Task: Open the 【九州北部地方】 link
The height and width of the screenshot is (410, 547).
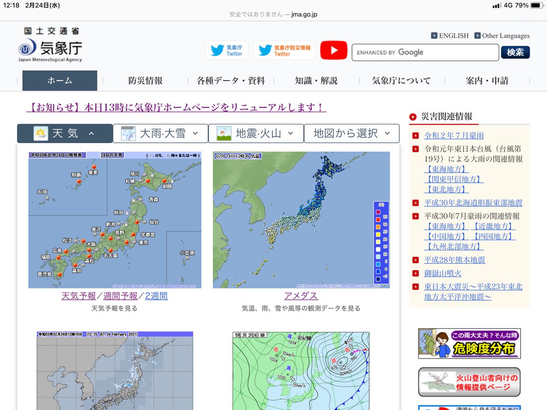Action: 454,246
